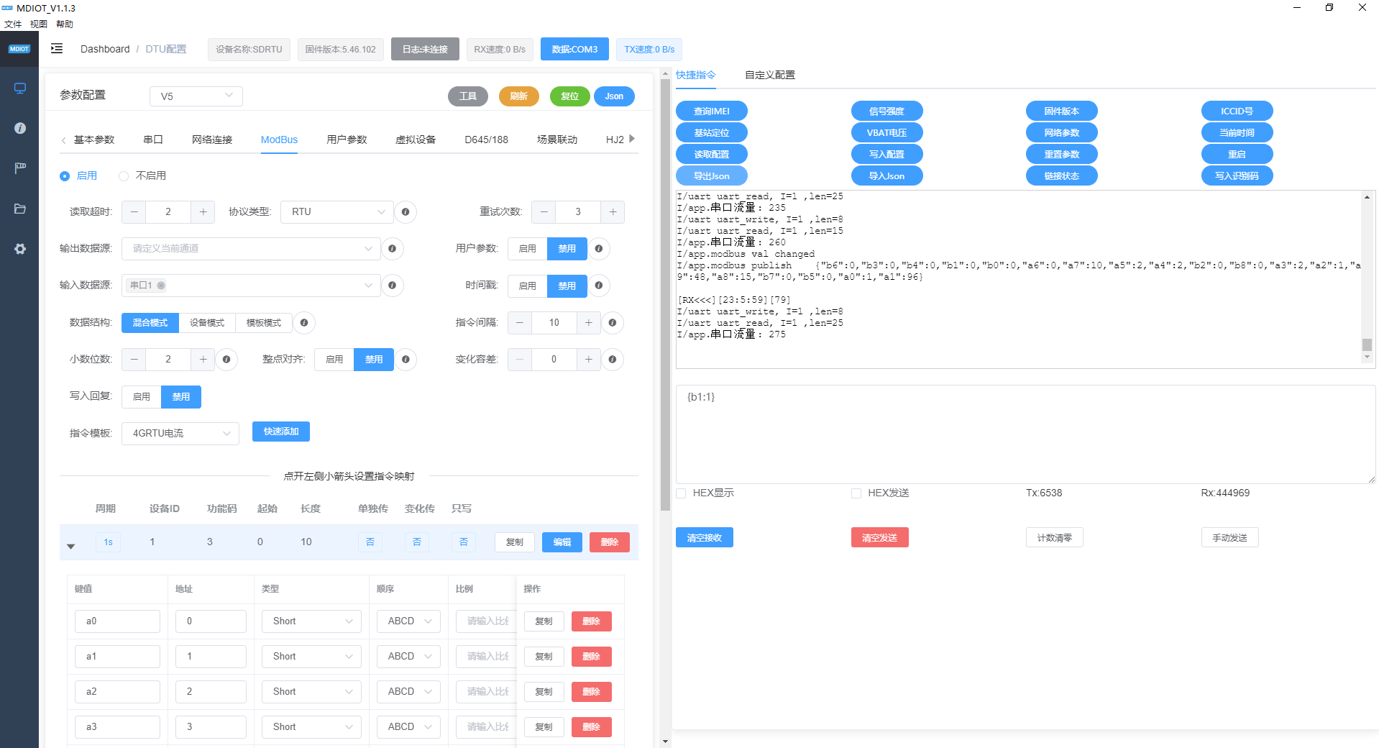Show info tip for 整点对齐
Viewport: 1379px width, 748px height.
[x=406, y=360]
